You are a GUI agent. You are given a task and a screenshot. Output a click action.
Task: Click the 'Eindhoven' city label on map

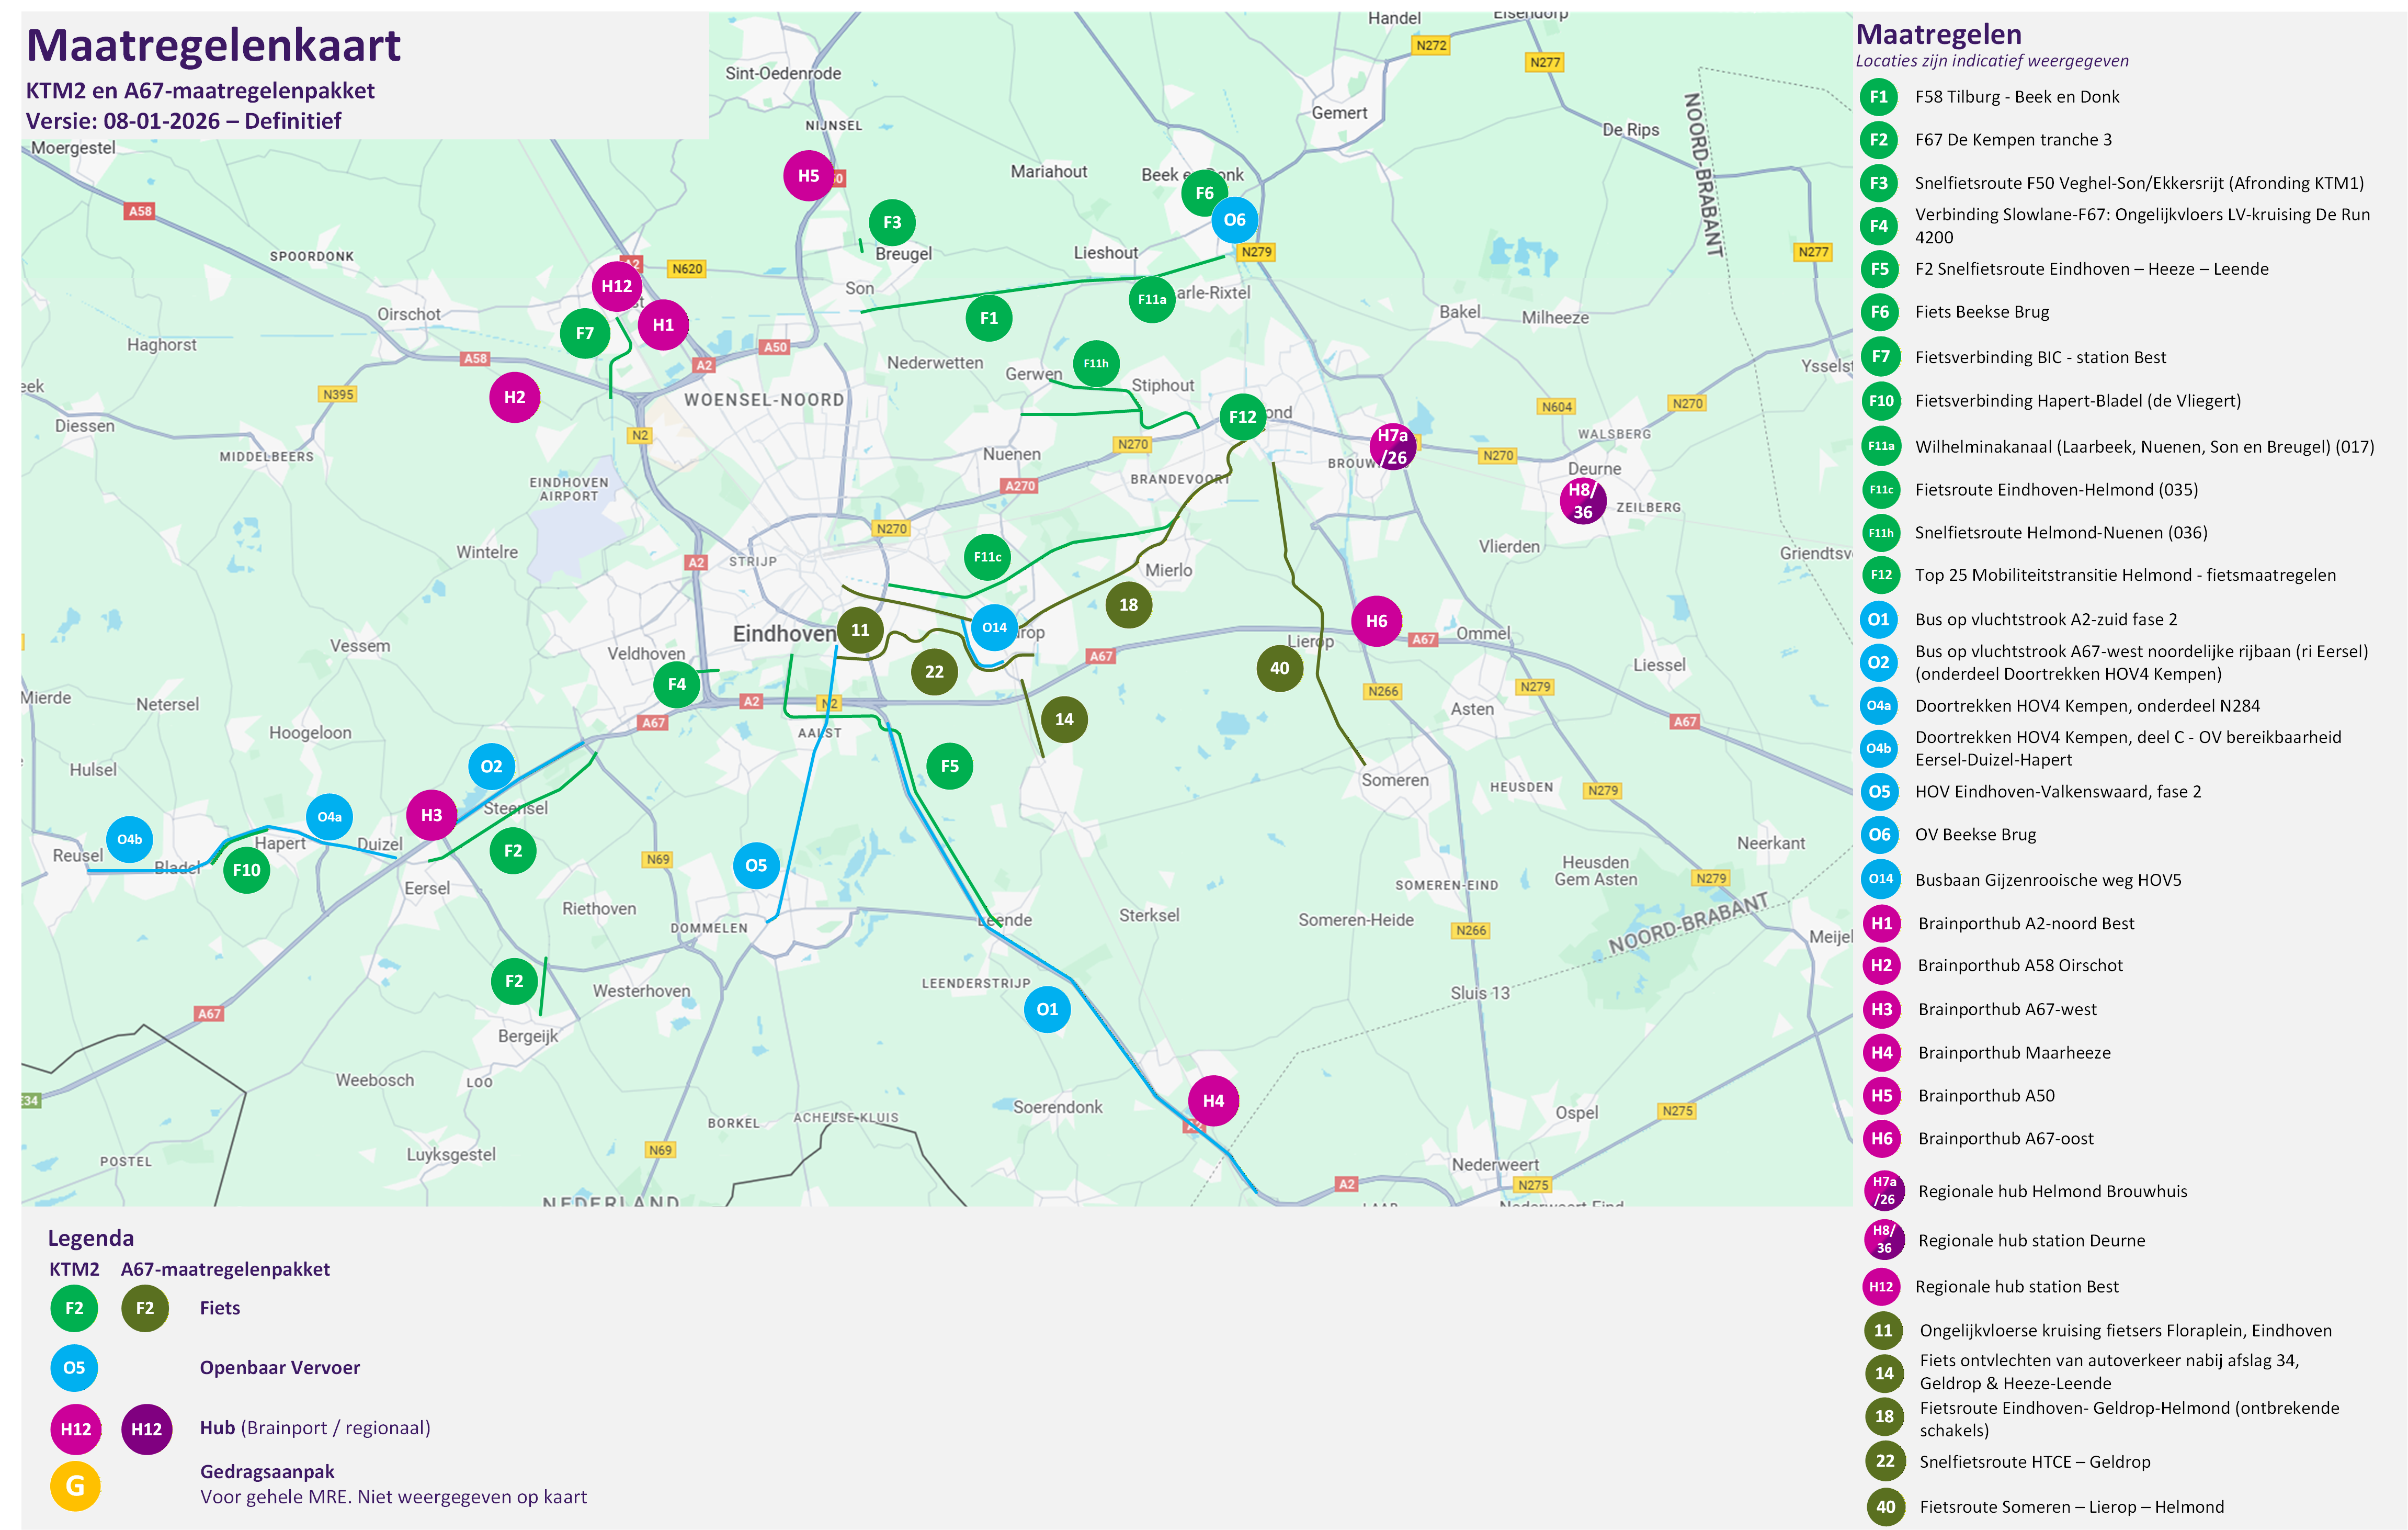[784, 634]
